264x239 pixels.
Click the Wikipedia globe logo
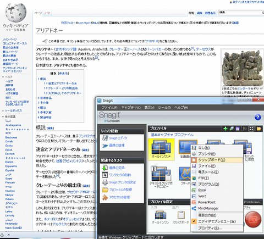pyautogui.click(x=15, y=13)
